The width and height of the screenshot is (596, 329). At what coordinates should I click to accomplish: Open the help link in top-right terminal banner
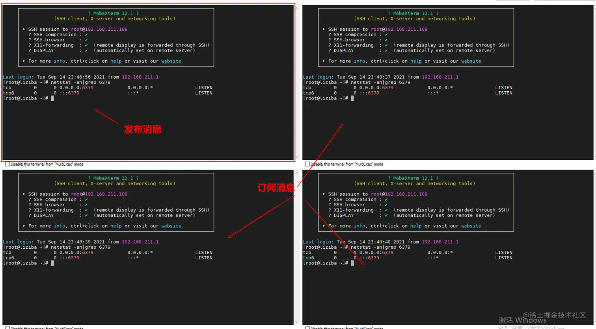click(416, 61)
